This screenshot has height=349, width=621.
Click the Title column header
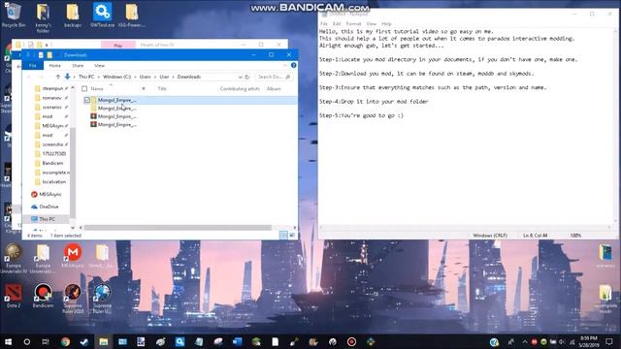[x=162, y=88]
